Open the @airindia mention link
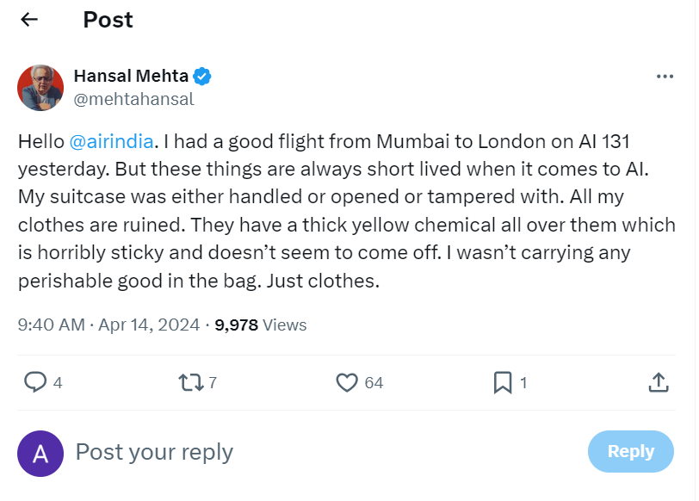This screenshot has height=501, width=699. click(111, 141)
